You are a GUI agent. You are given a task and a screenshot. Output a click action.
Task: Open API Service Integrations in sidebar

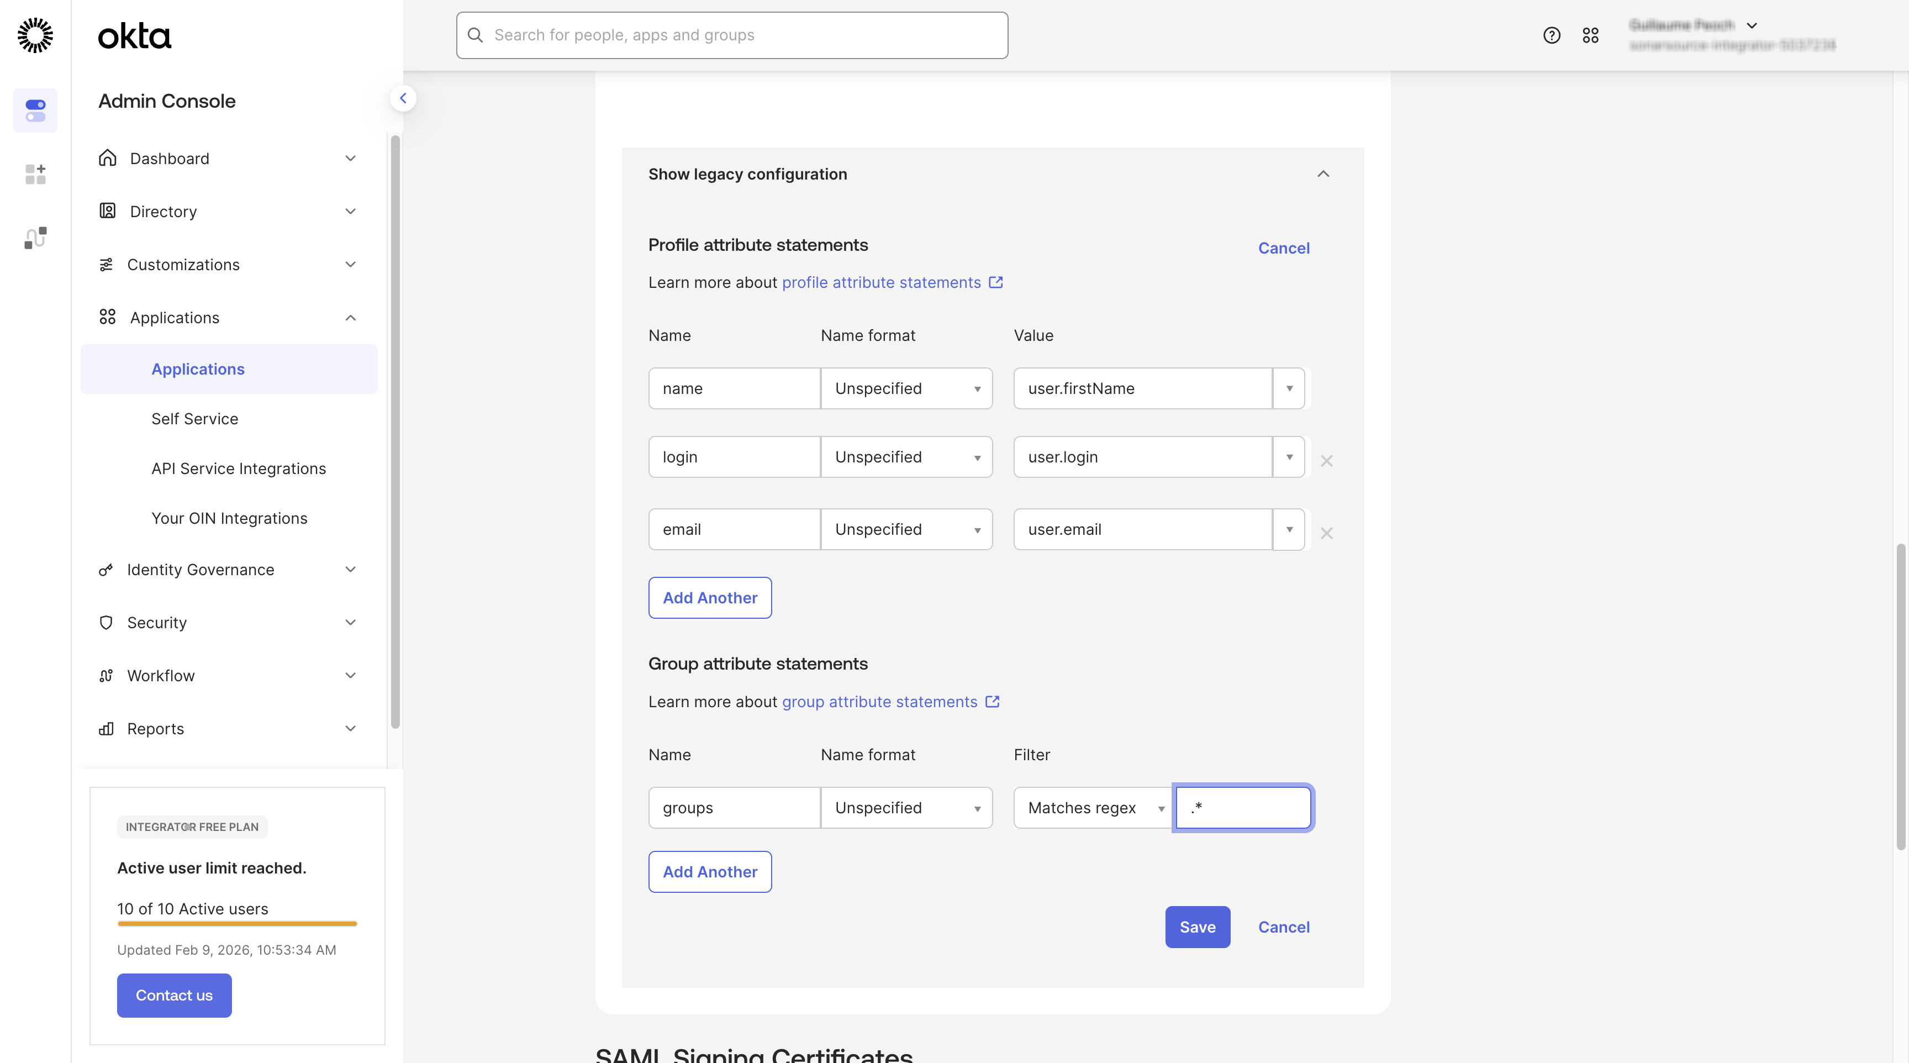coord(239,469)
